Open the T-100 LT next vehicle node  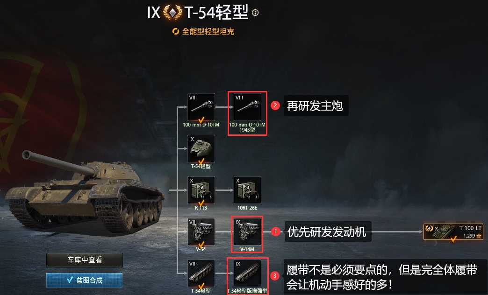pos(453,232)
